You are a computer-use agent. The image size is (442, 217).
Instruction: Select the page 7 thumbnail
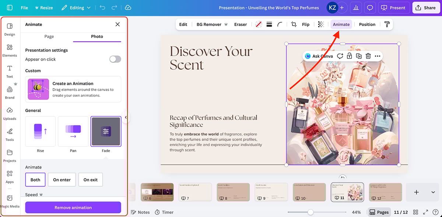[195, 192]
